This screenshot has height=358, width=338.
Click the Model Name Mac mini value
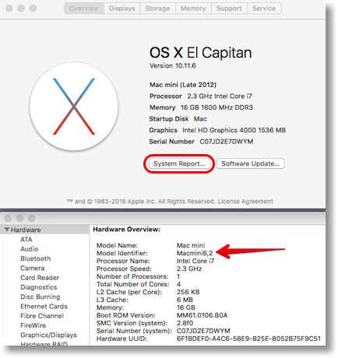(191, 245)
